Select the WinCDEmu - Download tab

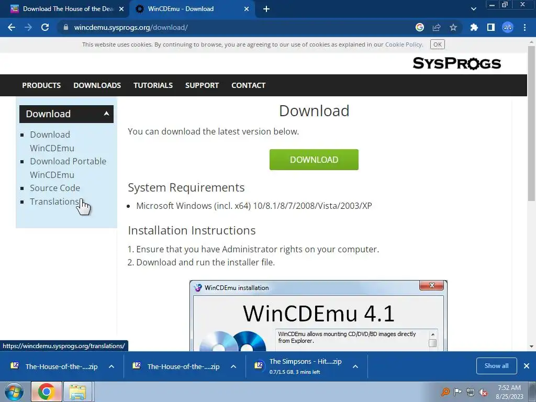(192, 9)
